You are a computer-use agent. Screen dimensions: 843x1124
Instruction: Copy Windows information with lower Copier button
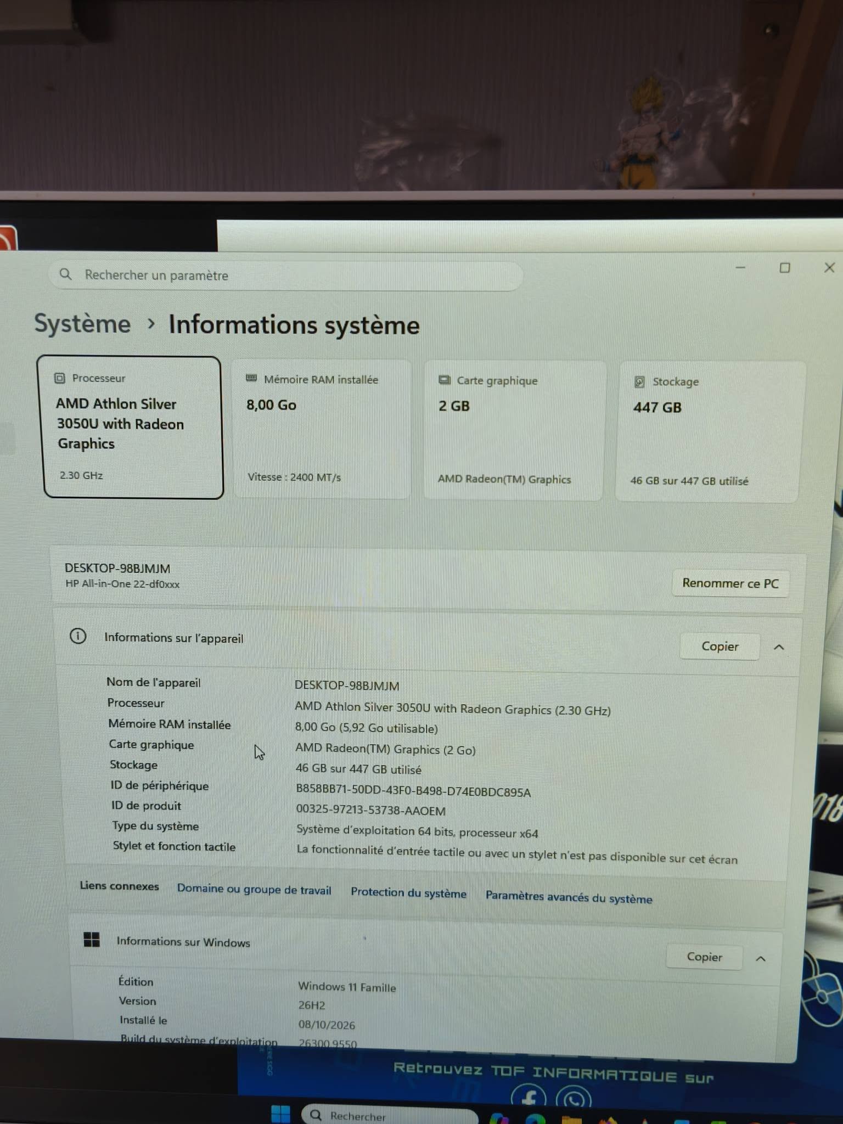click(x=704, y=957)
